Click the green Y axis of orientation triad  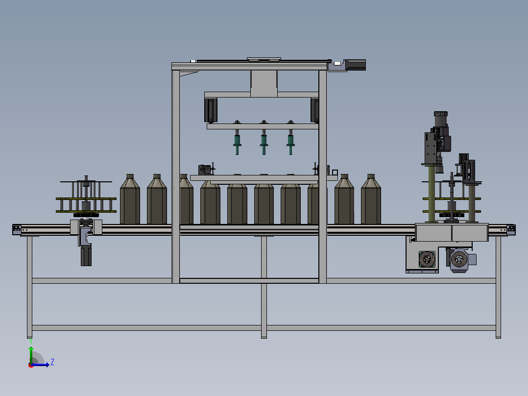coord(31,354)
